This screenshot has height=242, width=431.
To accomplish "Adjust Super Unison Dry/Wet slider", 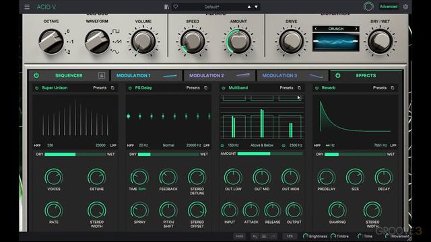I will coord(75,155).
